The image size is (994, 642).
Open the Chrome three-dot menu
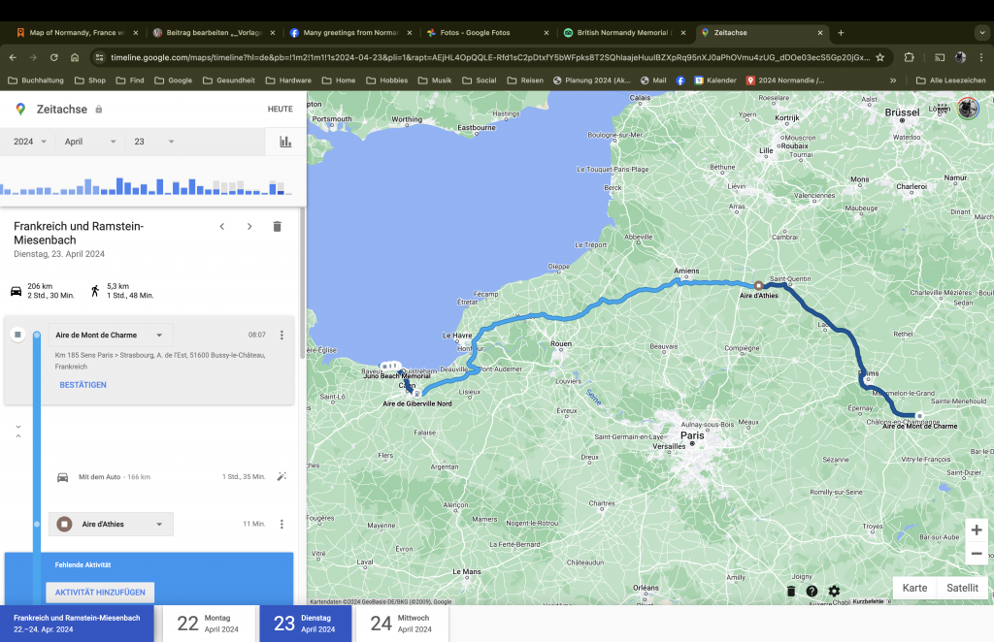click(x=981, y=57)
